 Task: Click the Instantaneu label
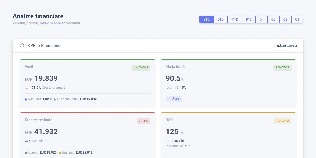tap(285, 45)
